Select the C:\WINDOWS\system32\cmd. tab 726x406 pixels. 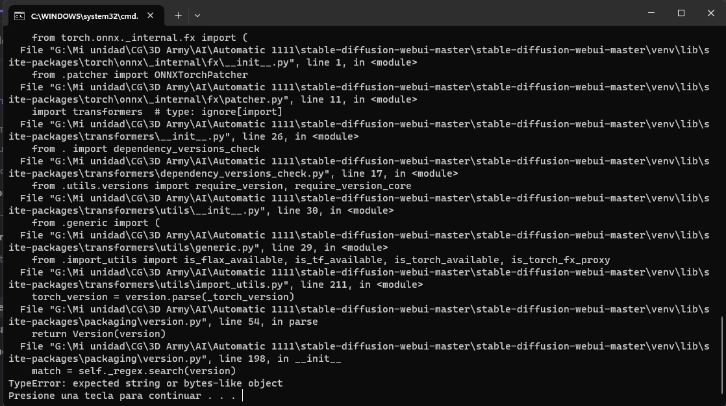tap(83, 16)
